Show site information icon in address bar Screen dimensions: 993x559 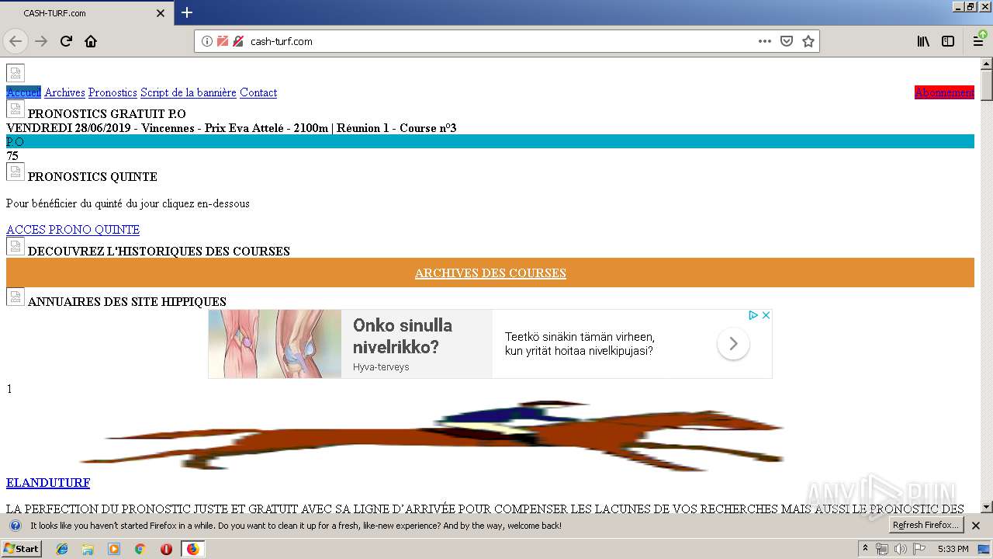pyautogui.click(x=207, y=41)
